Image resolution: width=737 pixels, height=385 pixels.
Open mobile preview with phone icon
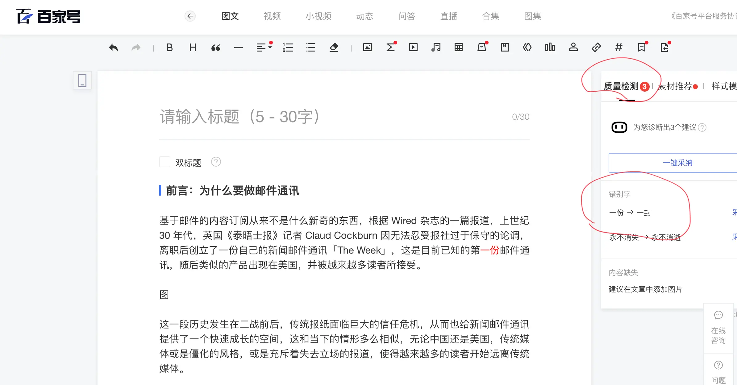82,81
